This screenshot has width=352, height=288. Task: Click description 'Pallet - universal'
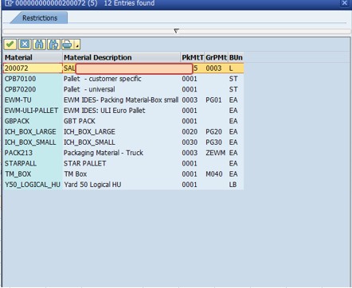(89, 89)
